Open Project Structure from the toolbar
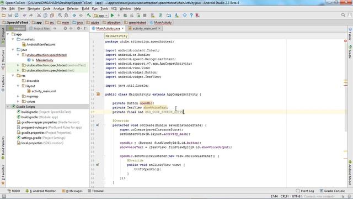 coord(169,15)
